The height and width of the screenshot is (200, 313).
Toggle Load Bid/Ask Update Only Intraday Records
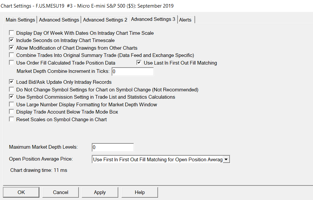[x=12, y=82]
